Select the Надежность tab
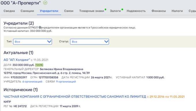This screenshot has height=111, width=196. pos(136,11)
